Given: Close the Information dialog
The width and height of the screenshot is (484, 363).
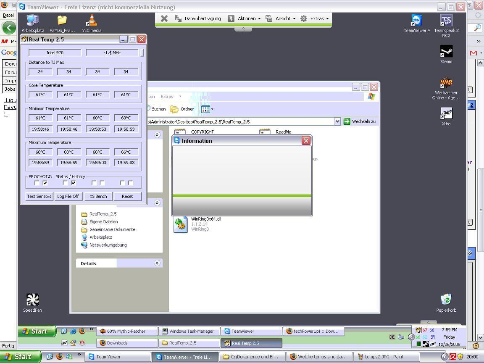Looking at the screenshot, I should point(306,141).
